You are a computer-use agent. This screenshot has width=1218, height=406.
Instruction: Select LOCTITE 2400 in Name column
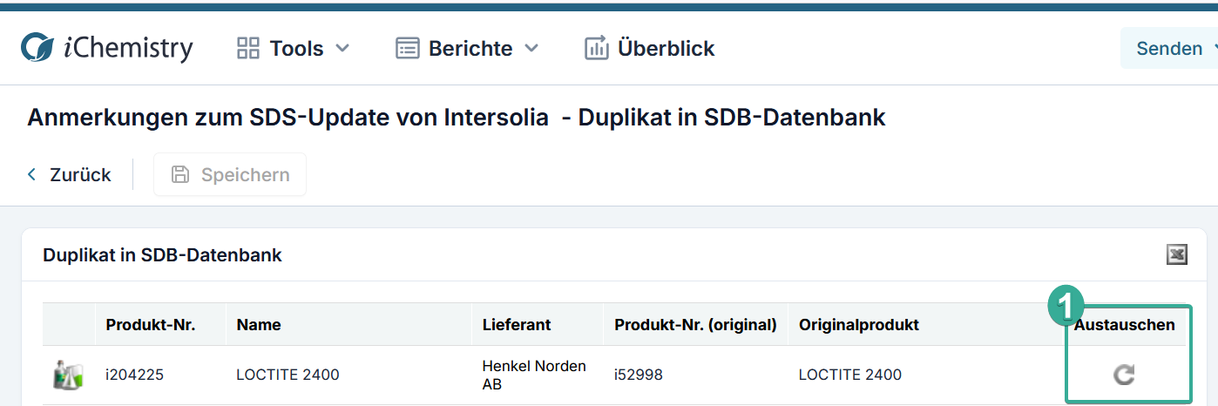pos(288,375)
